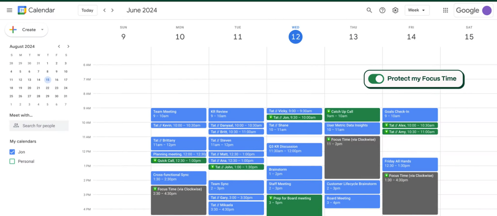
Task: Disable the Protect my Focus Time toggle
Action: point(376,78)
